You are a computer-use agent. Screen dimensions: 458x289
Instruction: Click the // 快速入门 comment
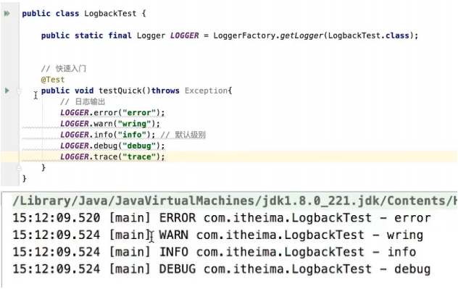pyautogui.click(x=63, y=69)
